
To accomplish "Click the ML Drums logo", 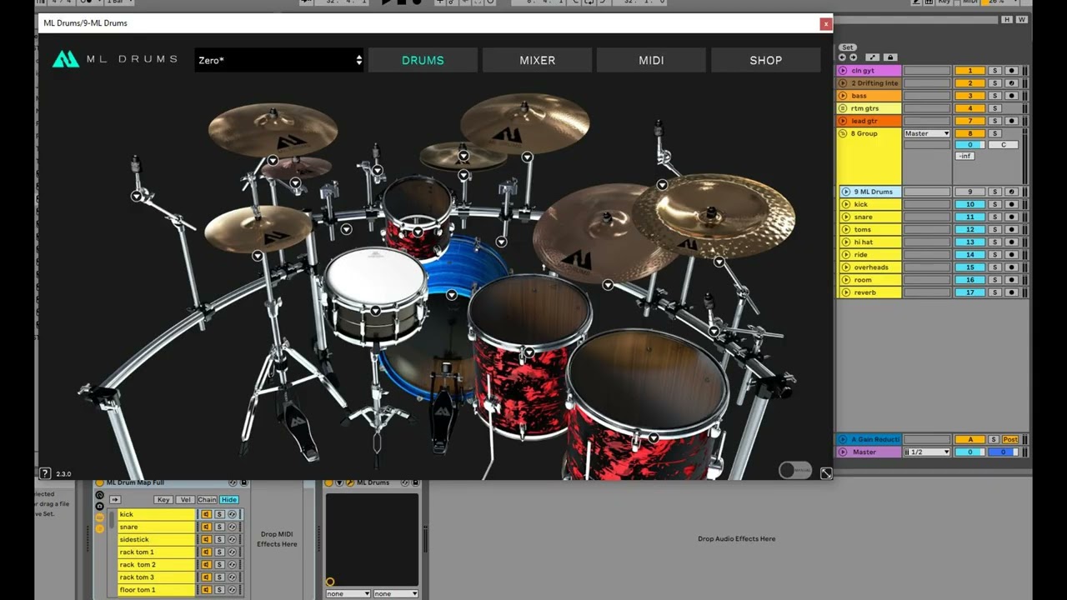I will [x=114, y=59].
